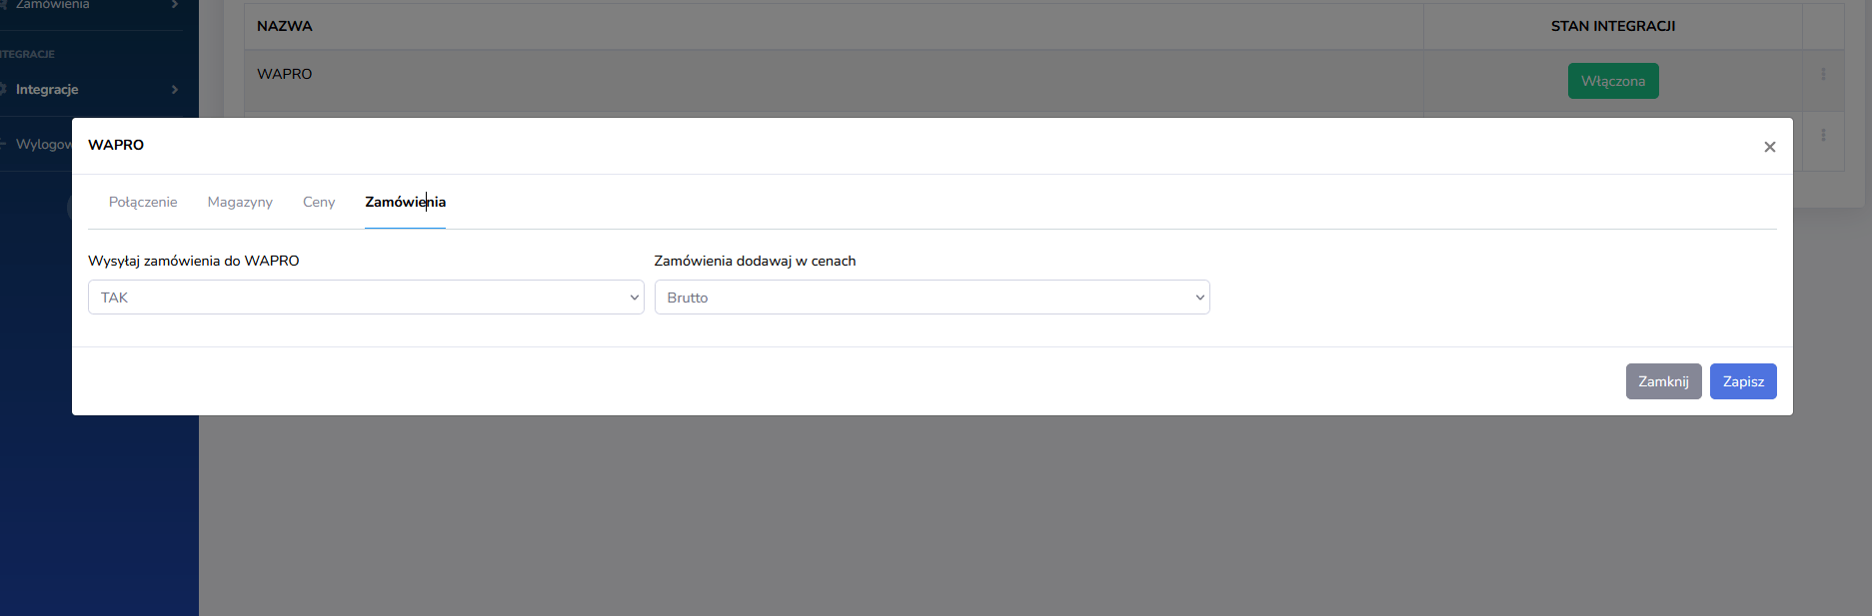Expand the Integracje sidebar menu
Image resolution: width=1872 pixels, height=616 pixels.
point(90,89)
